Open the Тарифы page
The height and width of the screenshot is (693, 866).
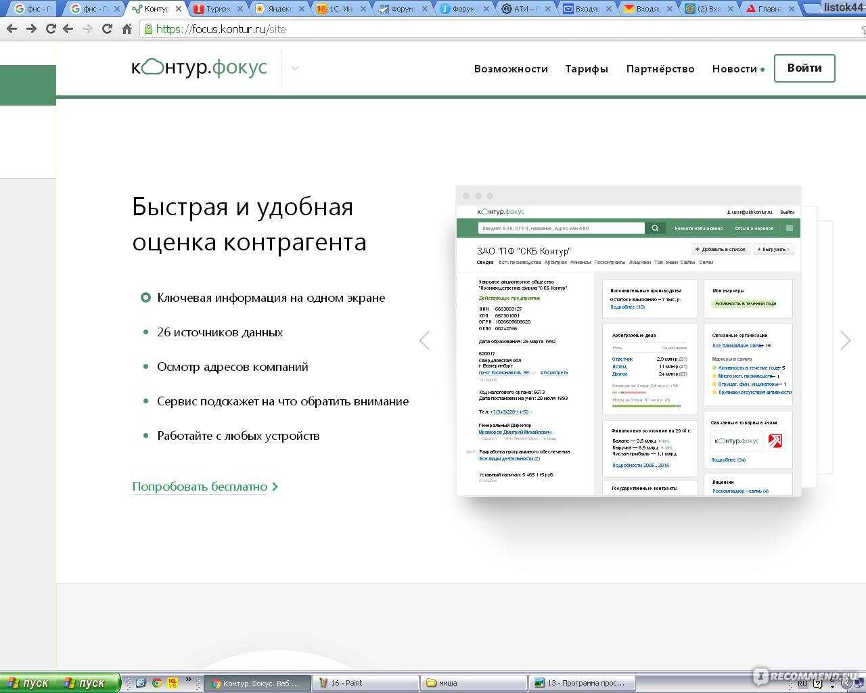(587, 68)
